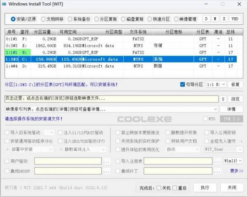The image size is (248, 197).
Task: Enable 导入公用密钥 checkbox
Action: 207,133
